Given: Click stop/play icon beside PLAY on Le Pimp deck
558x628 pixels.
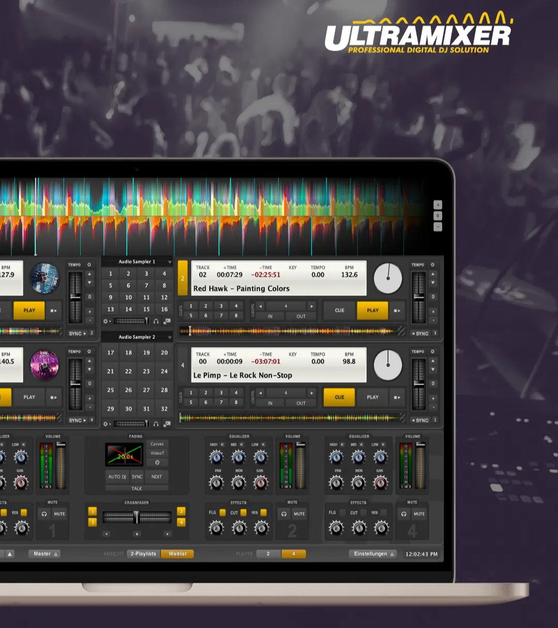Looking at the screenshot, I should tap(397, 397).
